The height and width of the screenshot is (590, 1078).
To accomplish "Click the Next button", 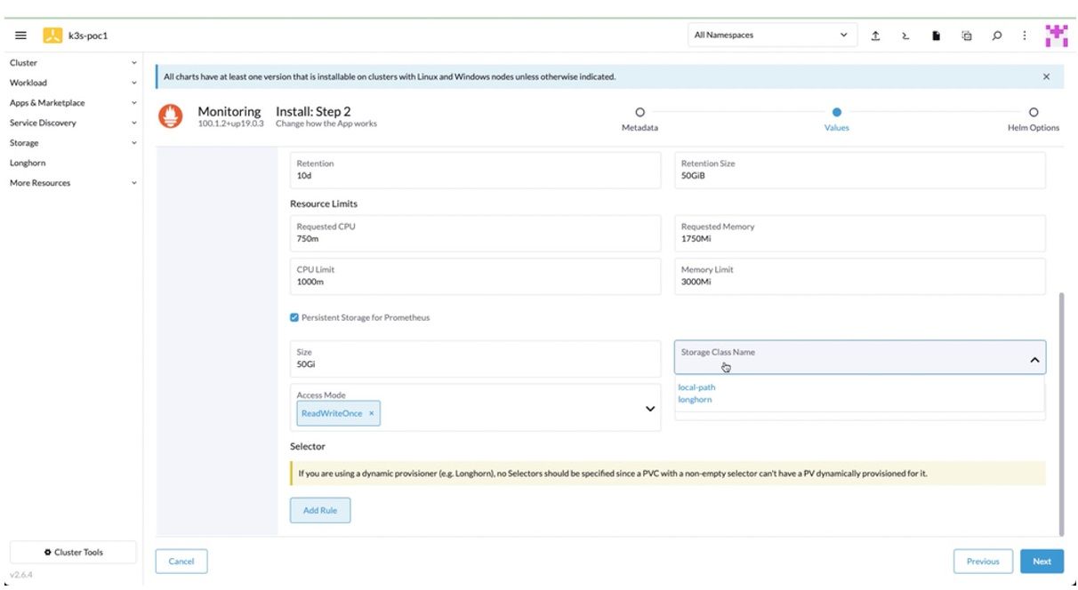I will [x=1042, y=561].
